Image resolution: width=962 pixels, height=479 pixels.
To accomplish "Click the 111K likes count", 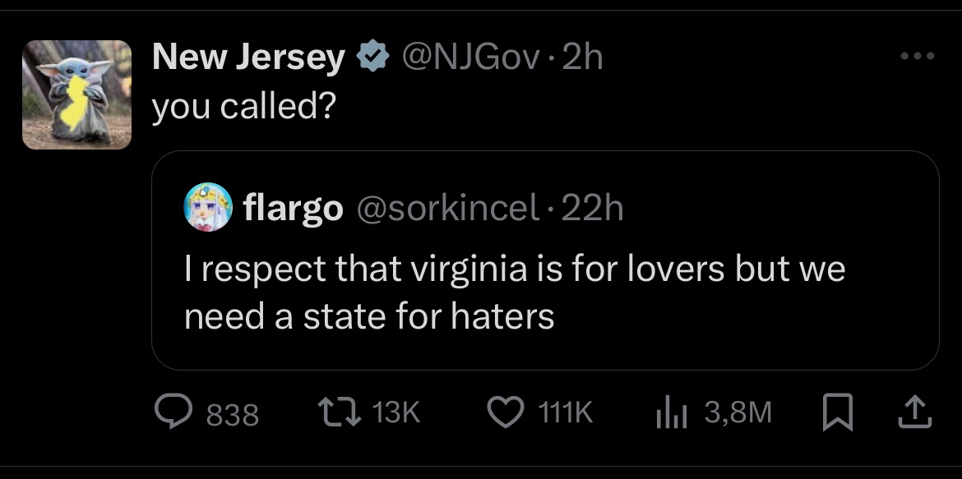I will point(564,413).
